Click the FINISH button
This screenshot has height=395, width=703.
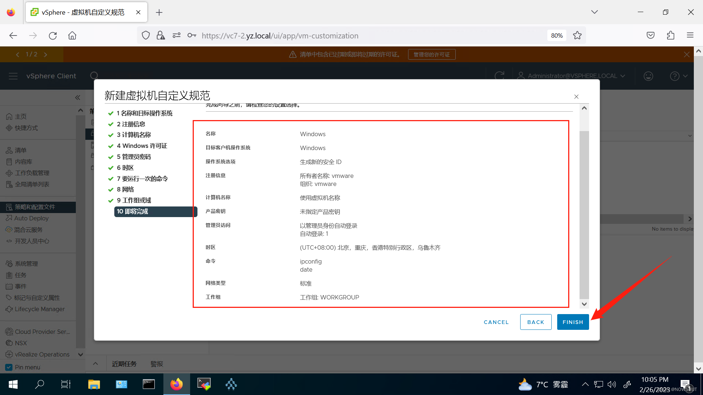click(573, 322)
